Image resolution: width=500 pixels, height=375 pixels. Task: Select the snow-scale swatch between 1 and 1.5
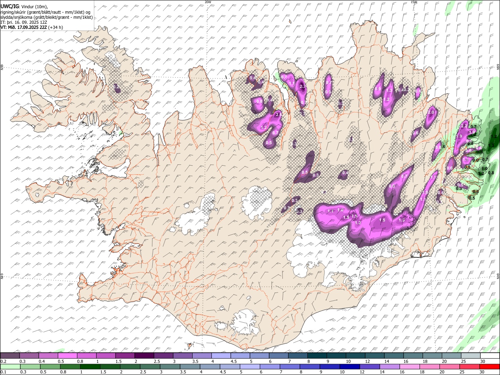106,355
